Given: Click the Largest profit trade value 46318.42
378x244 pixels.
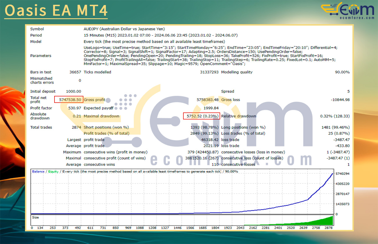Looking at the screenshot, I should [208, 140].
